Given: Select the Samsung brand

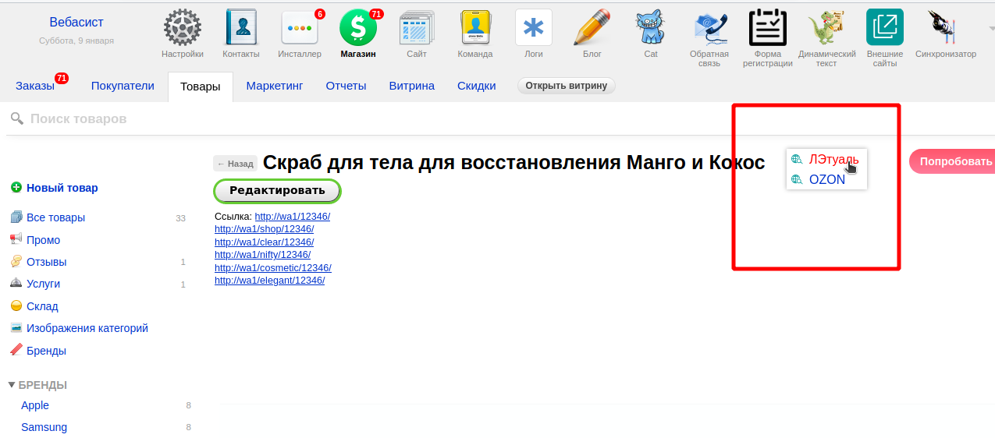Looking at the screenshot, I should [x=44, y=427].
